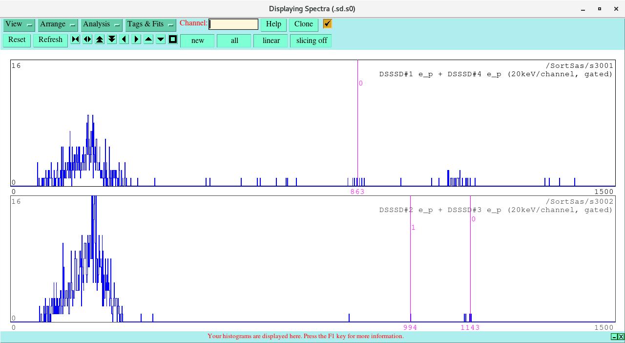Select the scroll left arrow icon
This screenshot has height=343, width=625.
(123, 39)
